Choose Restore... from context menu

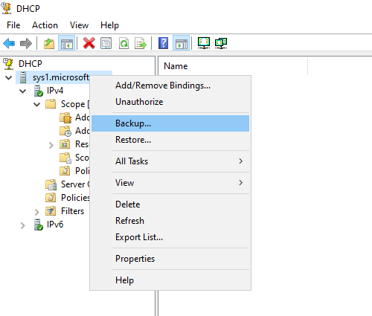pyautogui.click(x=170, y=140)
